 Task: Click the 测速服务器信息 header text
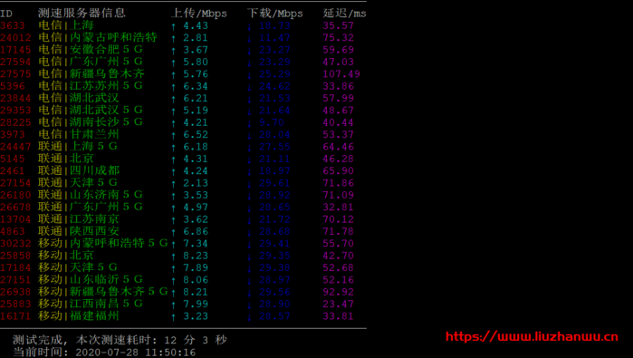pos(82,13)
